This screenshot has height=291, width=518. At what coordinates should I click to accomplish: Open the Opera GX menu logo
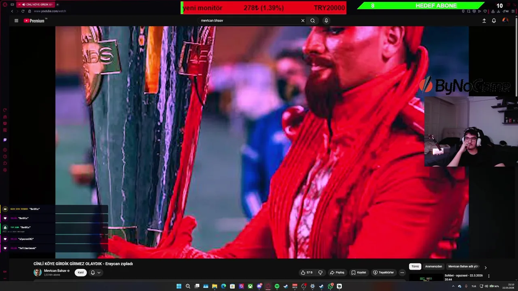click(x=5, y=4)
